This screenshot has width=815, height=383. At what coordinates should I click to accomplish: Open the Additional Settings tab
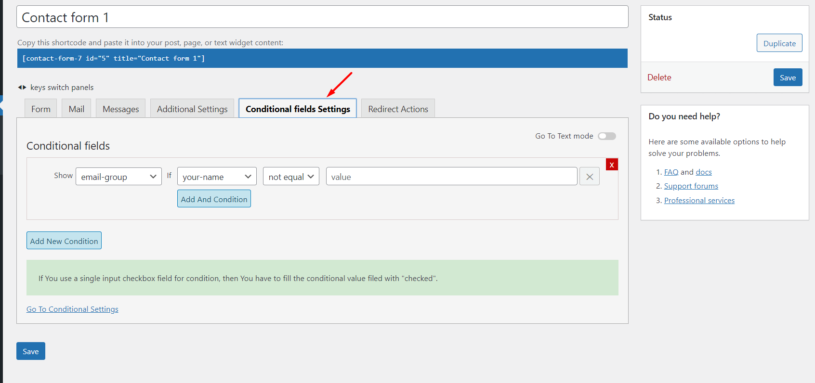[192, 109]
